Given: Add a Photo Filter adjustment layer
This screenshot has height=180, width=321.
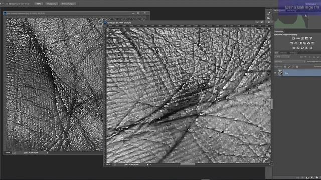Looking at the screenshot, I should click(304, 43).
